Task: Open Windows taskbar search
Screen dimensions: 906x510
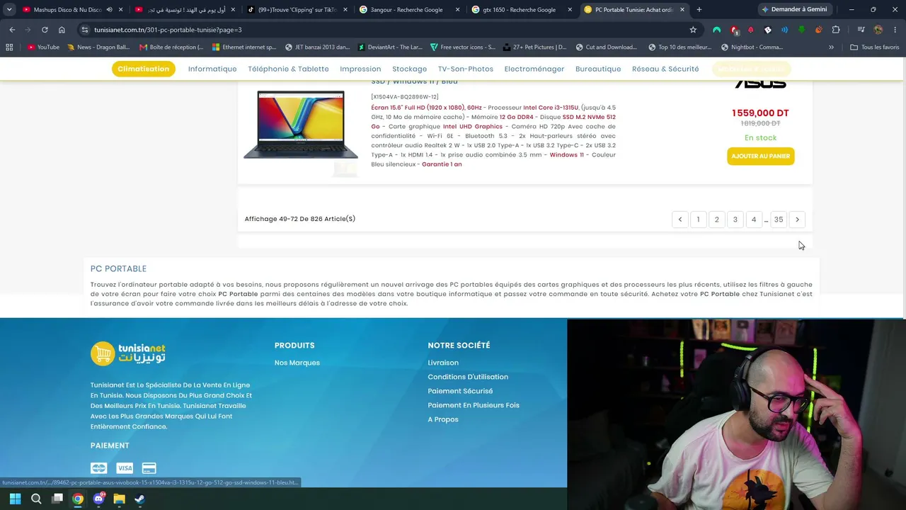Action: [36, 499]
